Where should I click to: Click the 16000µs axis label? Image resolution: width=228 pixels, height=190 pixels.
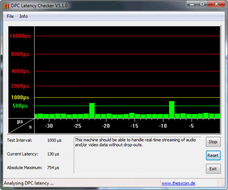20,36
